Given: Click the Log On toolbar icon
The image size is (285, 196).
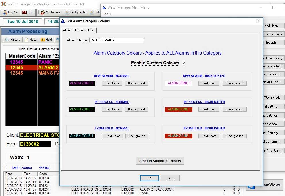Looking at the screenshot, I should tap(11, 12).
